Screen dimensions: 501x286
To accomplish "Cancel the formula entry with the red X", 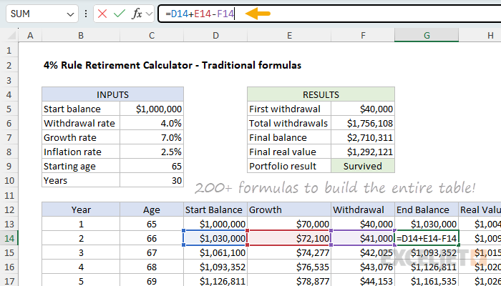I will click(x=102, y=14).
